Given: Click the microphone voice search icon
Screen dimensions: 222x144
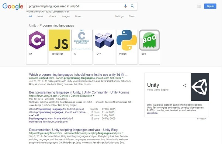Looking at the screenshot, I should (125, 6).
